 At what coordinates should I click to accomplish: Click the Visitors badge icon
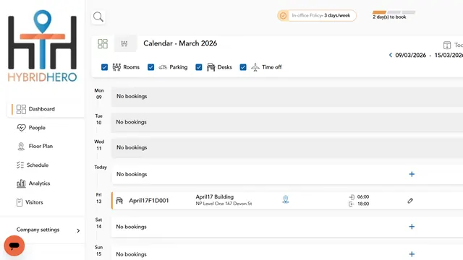(20, 202)
